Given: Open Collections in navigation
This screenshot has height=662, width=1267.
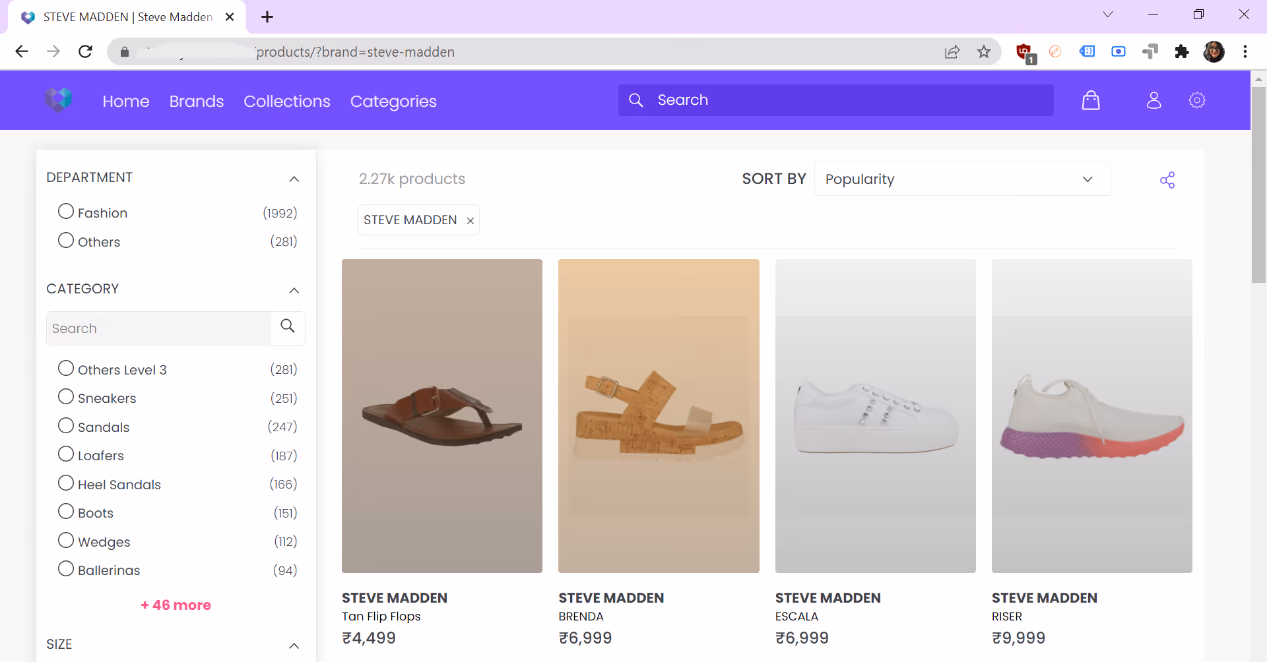Looking at the screenshot, I should (x=287, y=101).
